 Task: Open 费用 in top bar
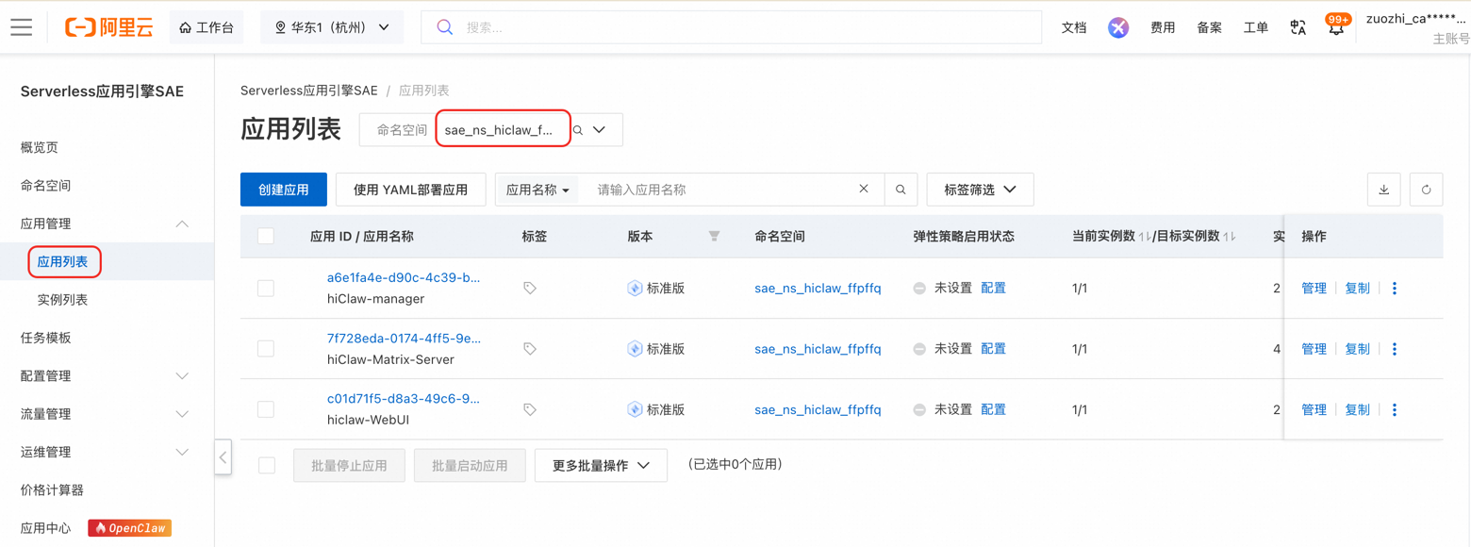(1163, 28)
